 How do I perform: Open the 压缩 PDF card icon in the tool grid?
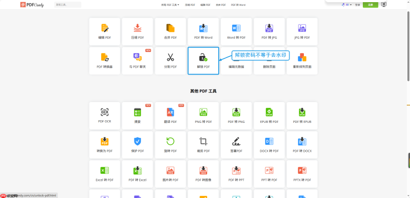click(x=137, y=28)
